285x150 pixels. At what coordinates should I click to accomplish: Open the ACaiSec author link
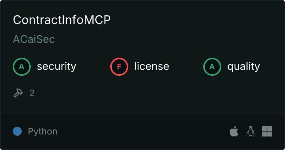(x=34, y=39)
